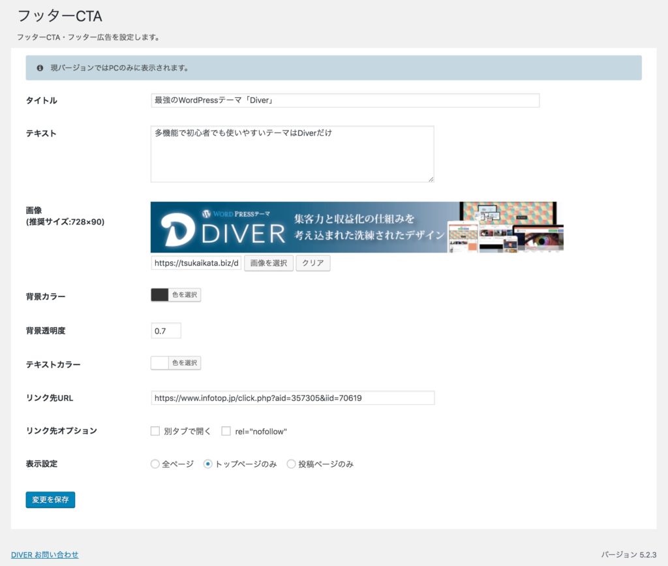Click the white テキストカラー color swatch
This screenshot has height=566, width=668.
coord(160,363)
